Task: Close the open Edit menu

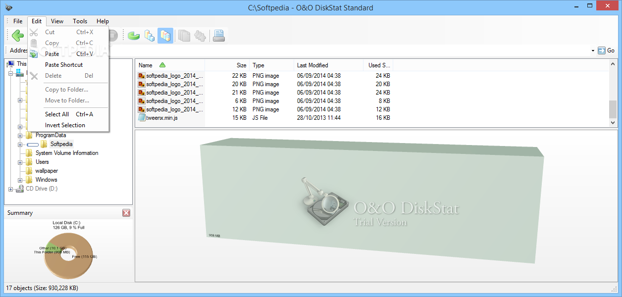Action: pyautogui.click(x=37, y=21)
